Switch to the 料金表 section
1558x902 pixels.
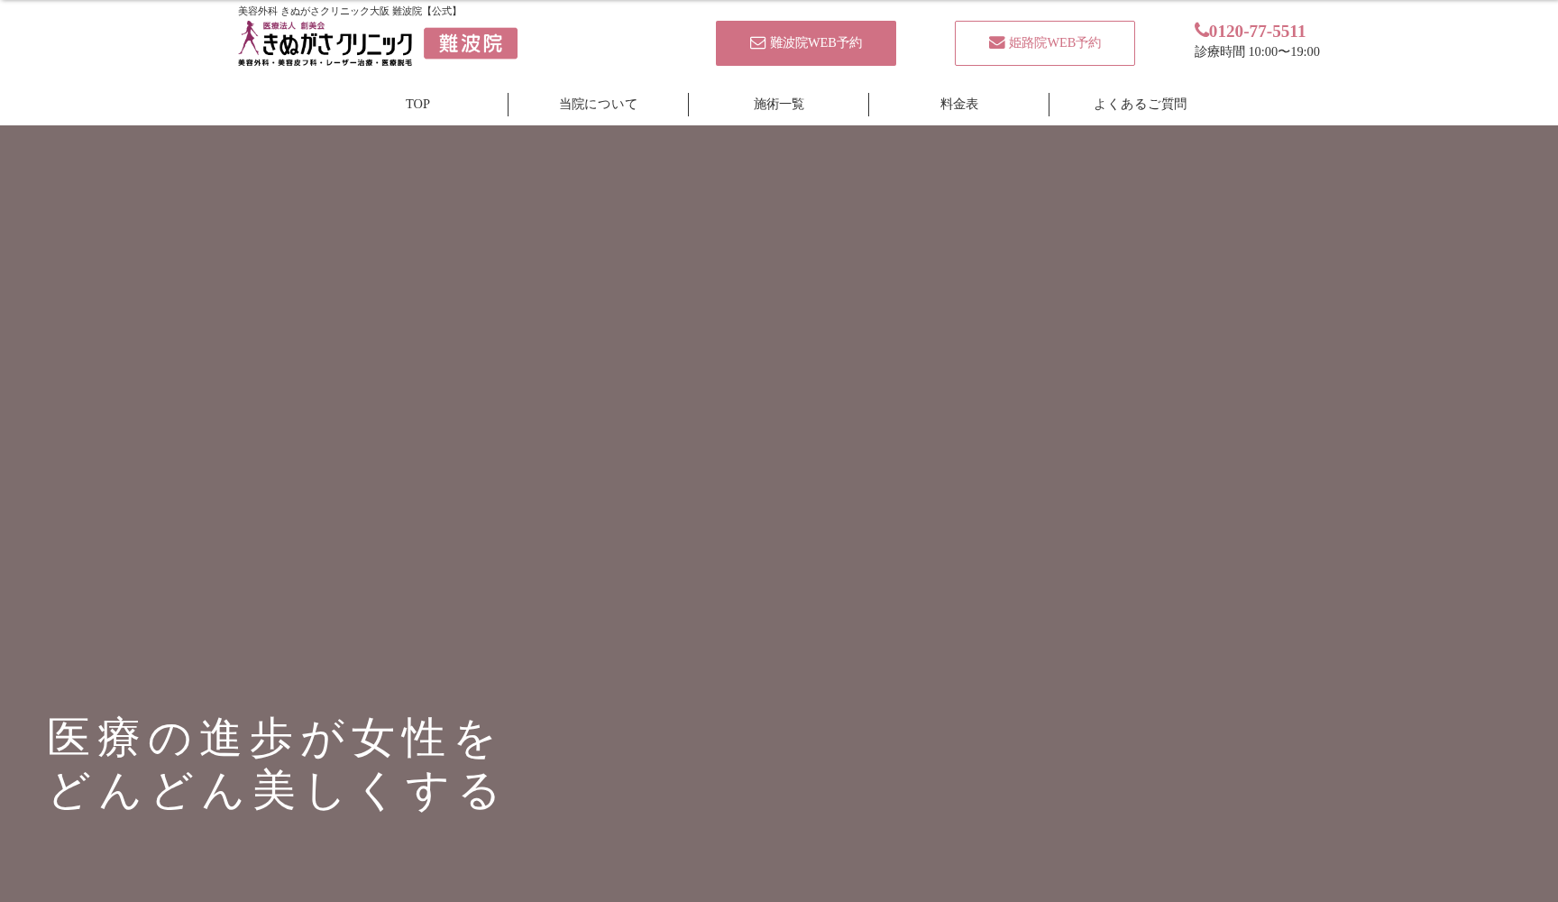pyautogui.click(x=958, y=104)
